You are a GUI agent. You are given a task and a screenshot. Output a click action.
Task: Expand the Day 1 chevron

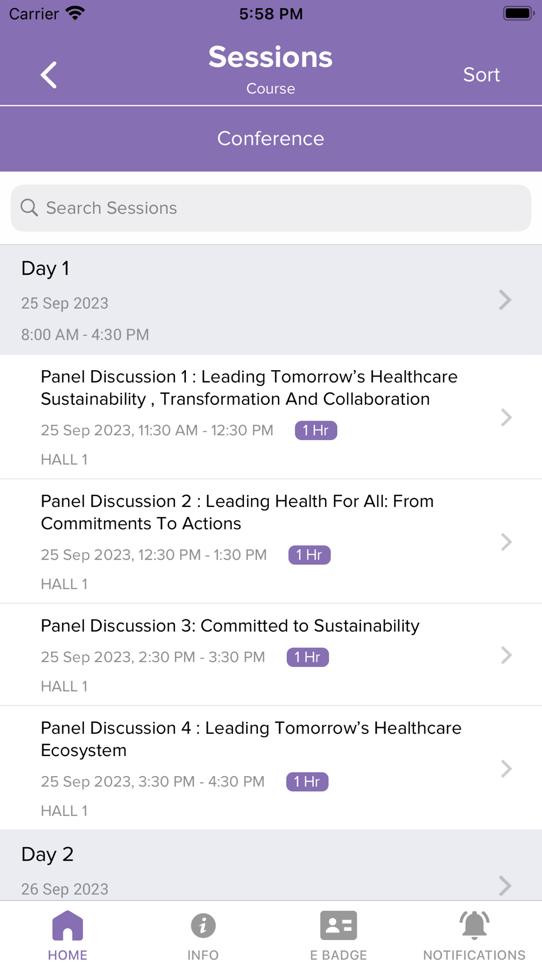[x=505, y=300]
